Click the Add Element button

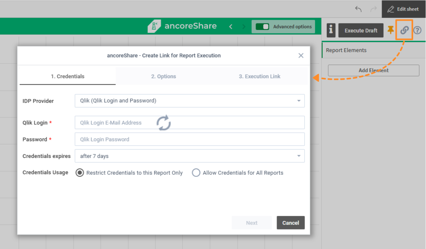click(x=373, y=70)
